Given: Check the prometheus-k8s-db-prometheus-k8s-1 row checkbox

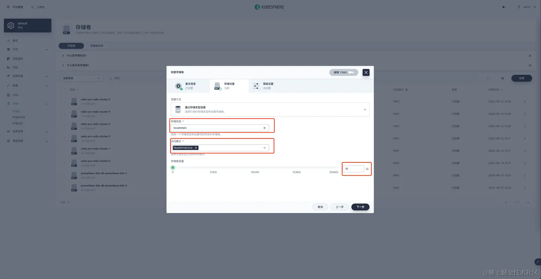Looking at the screenshot, I should click(x=63, y=175).
